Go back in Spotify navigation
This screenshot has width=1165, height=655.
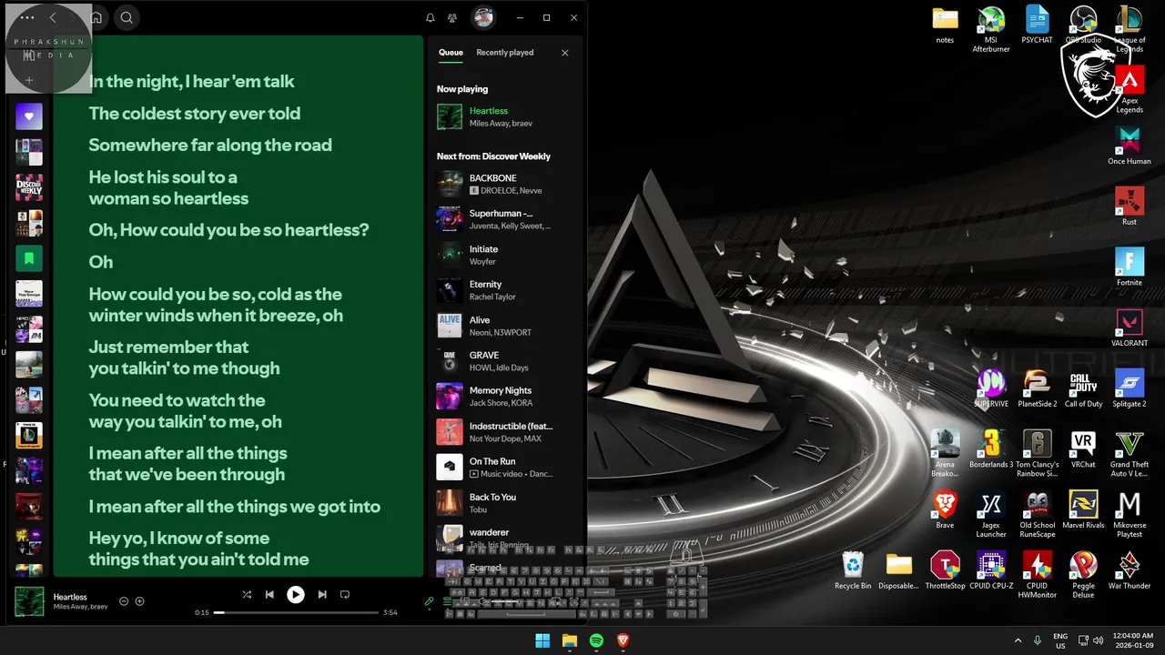(x=53, y=17)
